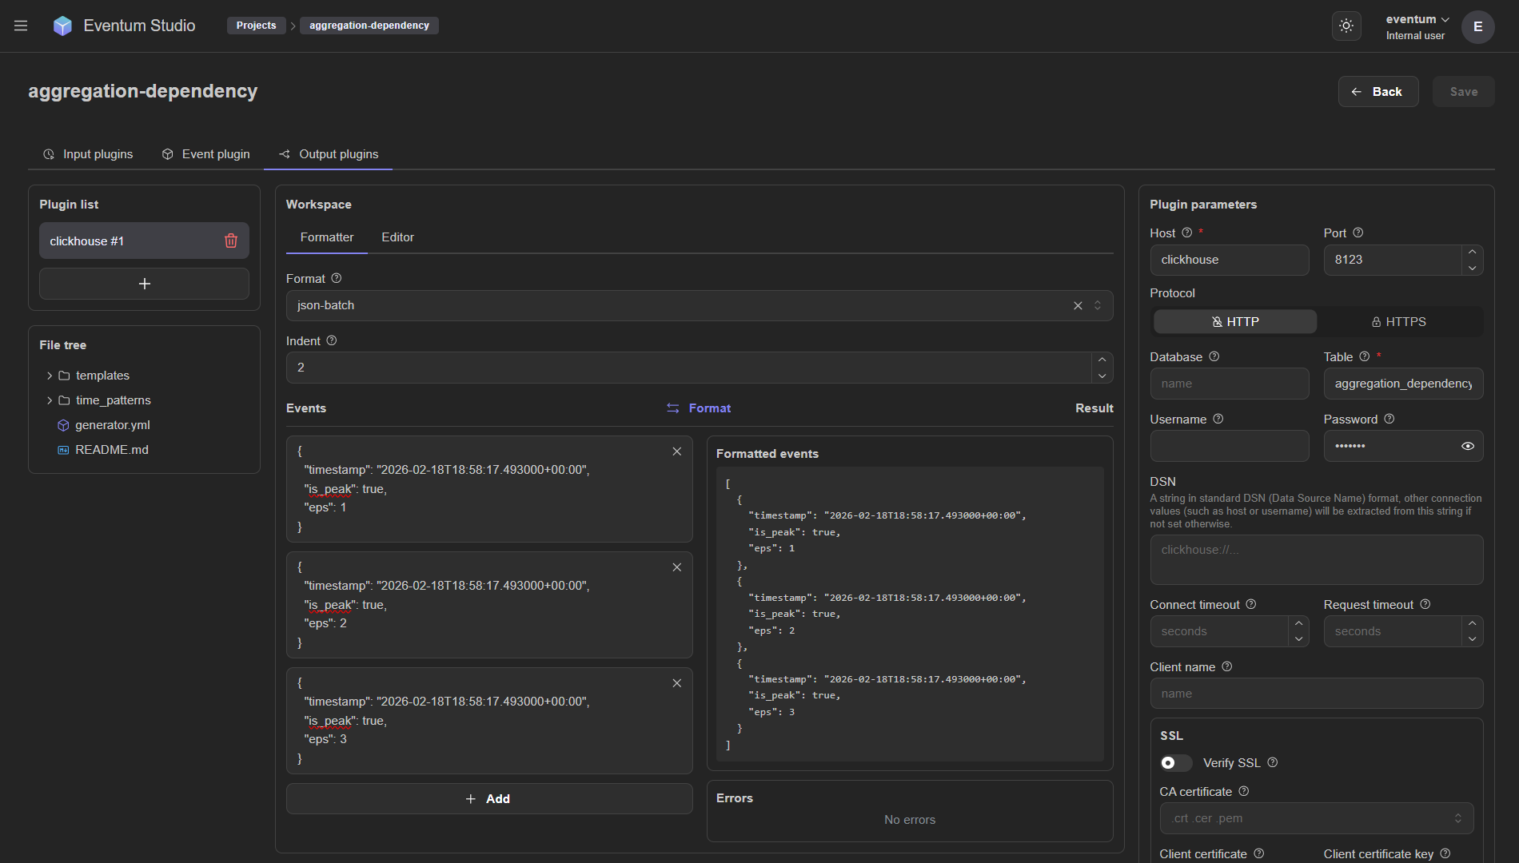
Task: Expand the time_patterns folder
Action: tap(50, 400)
